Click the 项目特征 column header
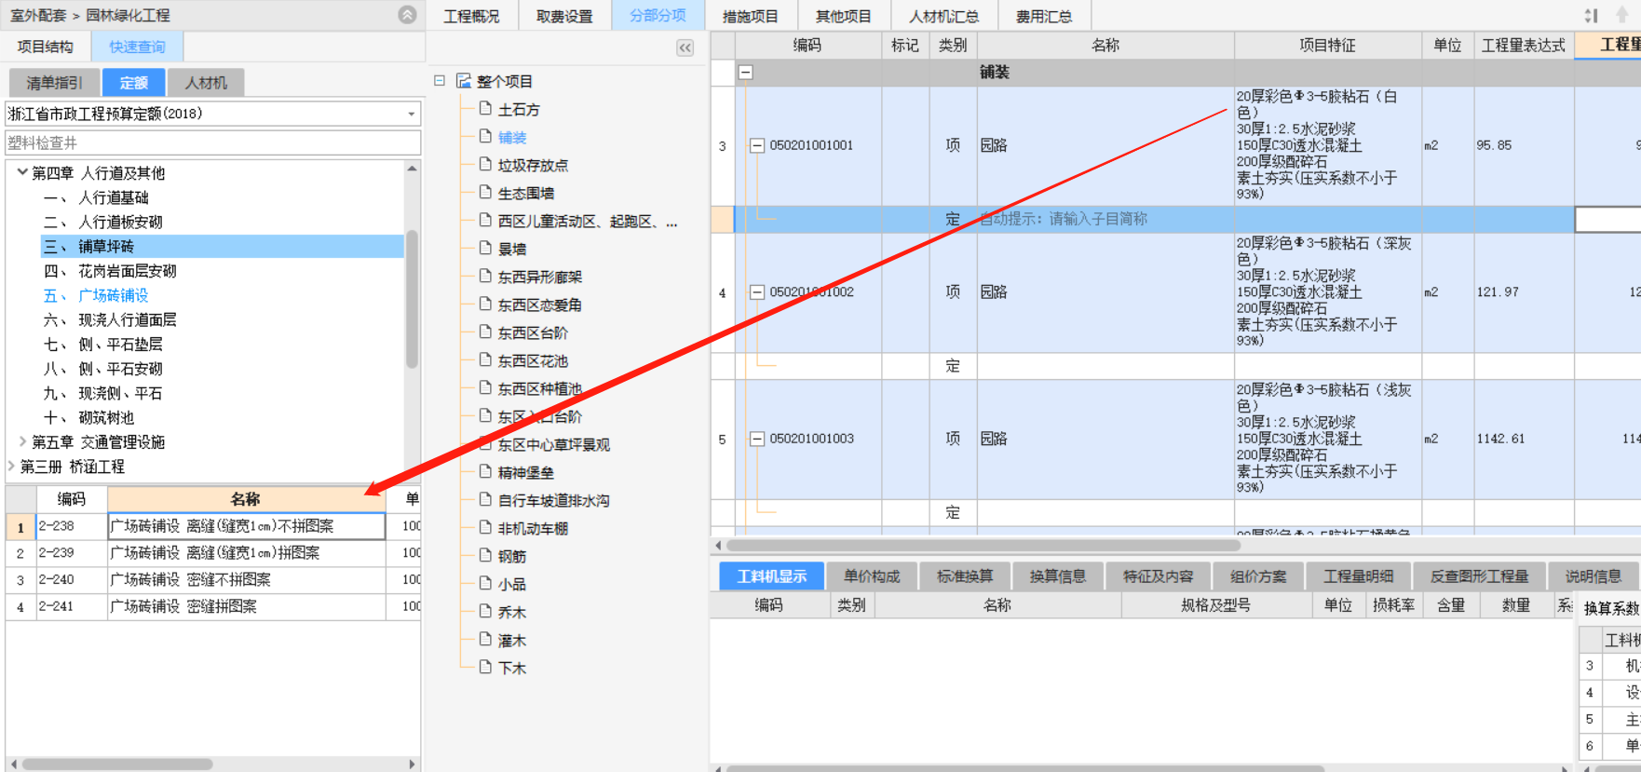This screenshot has height=772, width=1641. tap(1328, 45)
